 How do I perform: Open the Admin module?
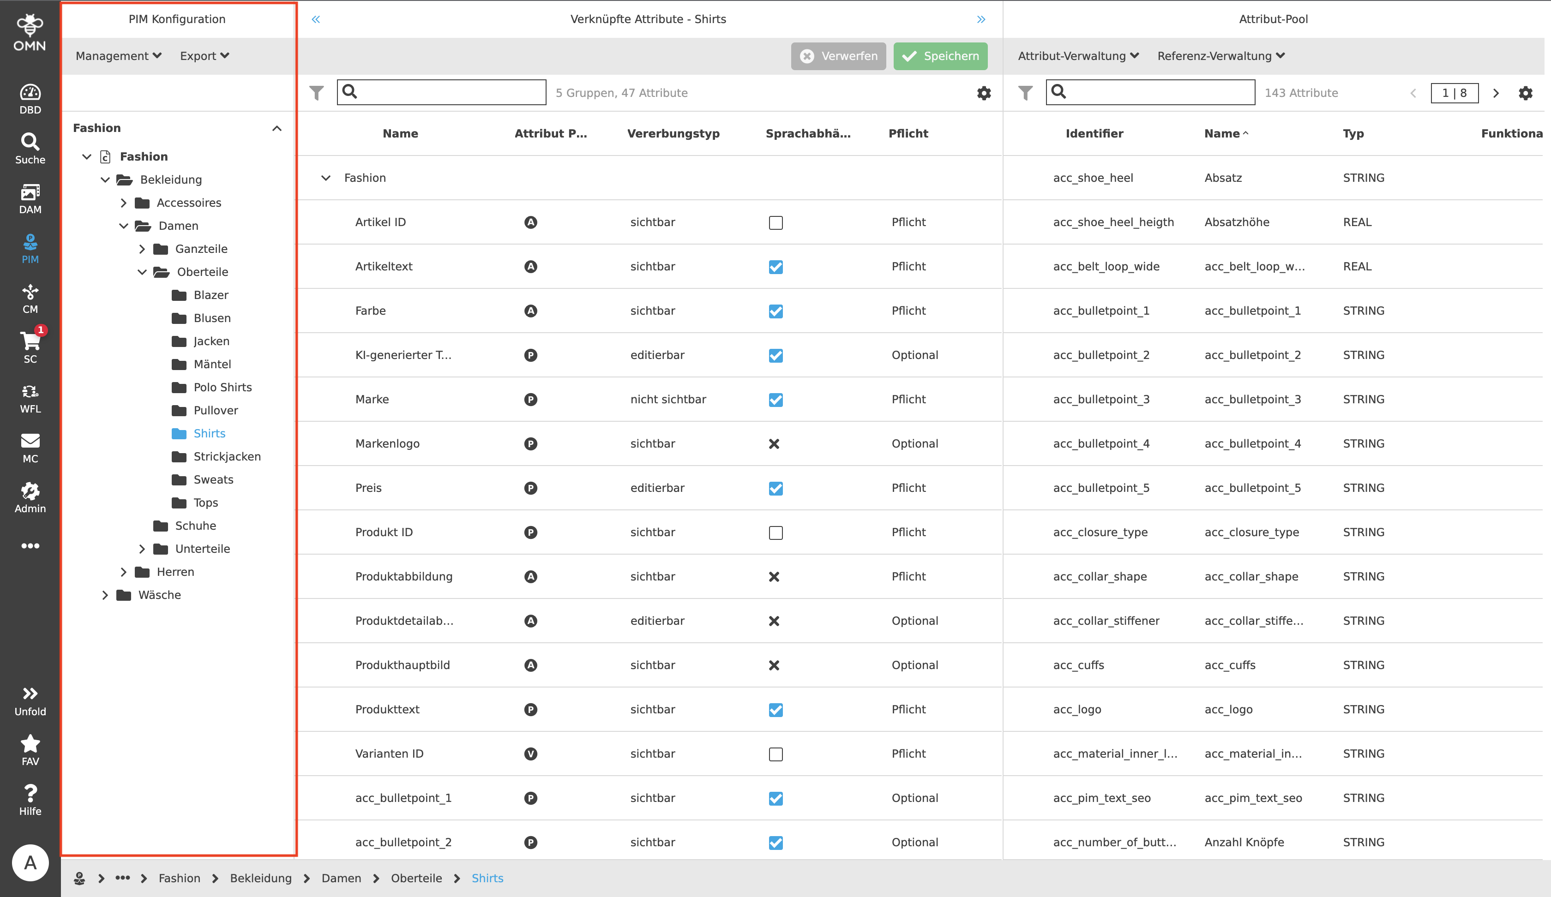click(30, 497)
